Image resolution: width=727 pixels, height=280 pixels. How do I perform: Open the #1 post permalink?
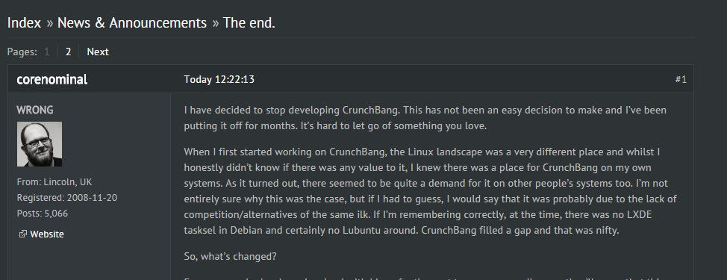(x=681, y=79)
